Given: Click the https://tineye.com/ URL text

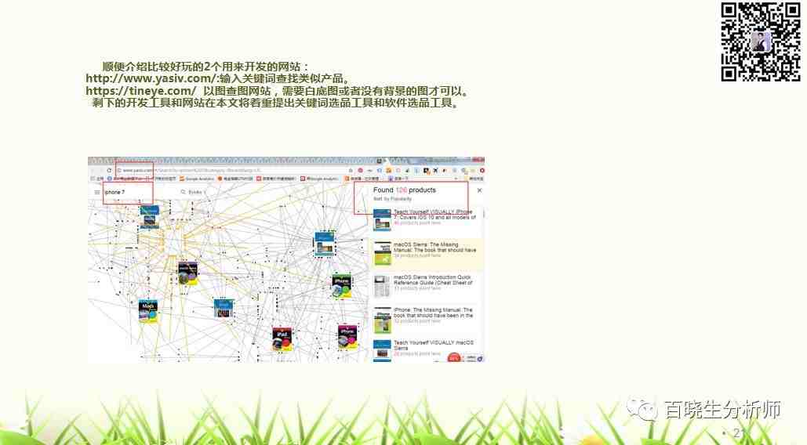Looking at the screenshot, I should (x=140, y=91).
